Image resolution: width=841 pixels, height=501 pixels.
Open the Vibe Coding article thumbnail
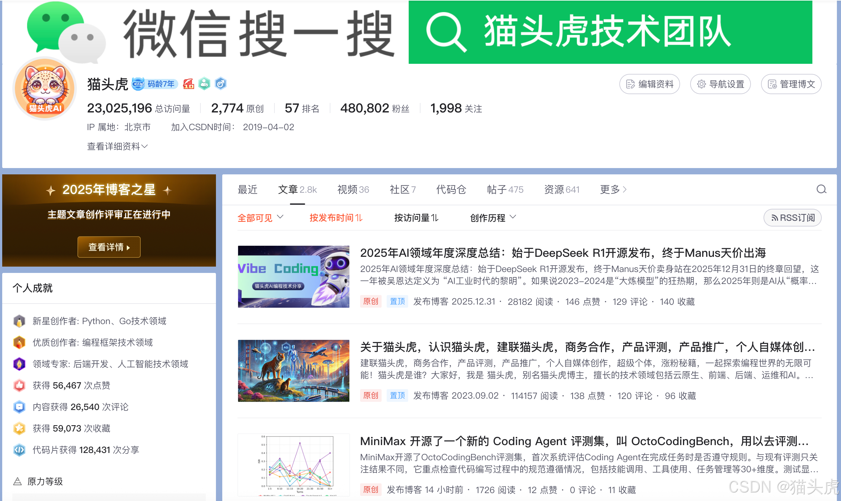tap(293, 276)
